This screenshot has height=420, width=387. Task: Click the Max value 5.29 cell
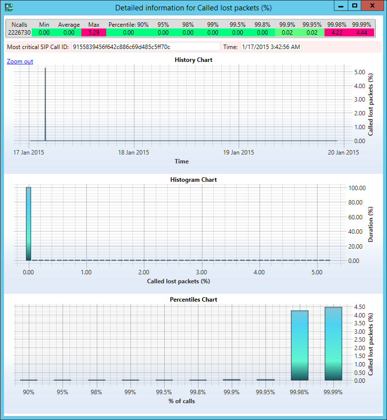pyautogui.click(x=94, y=33)
